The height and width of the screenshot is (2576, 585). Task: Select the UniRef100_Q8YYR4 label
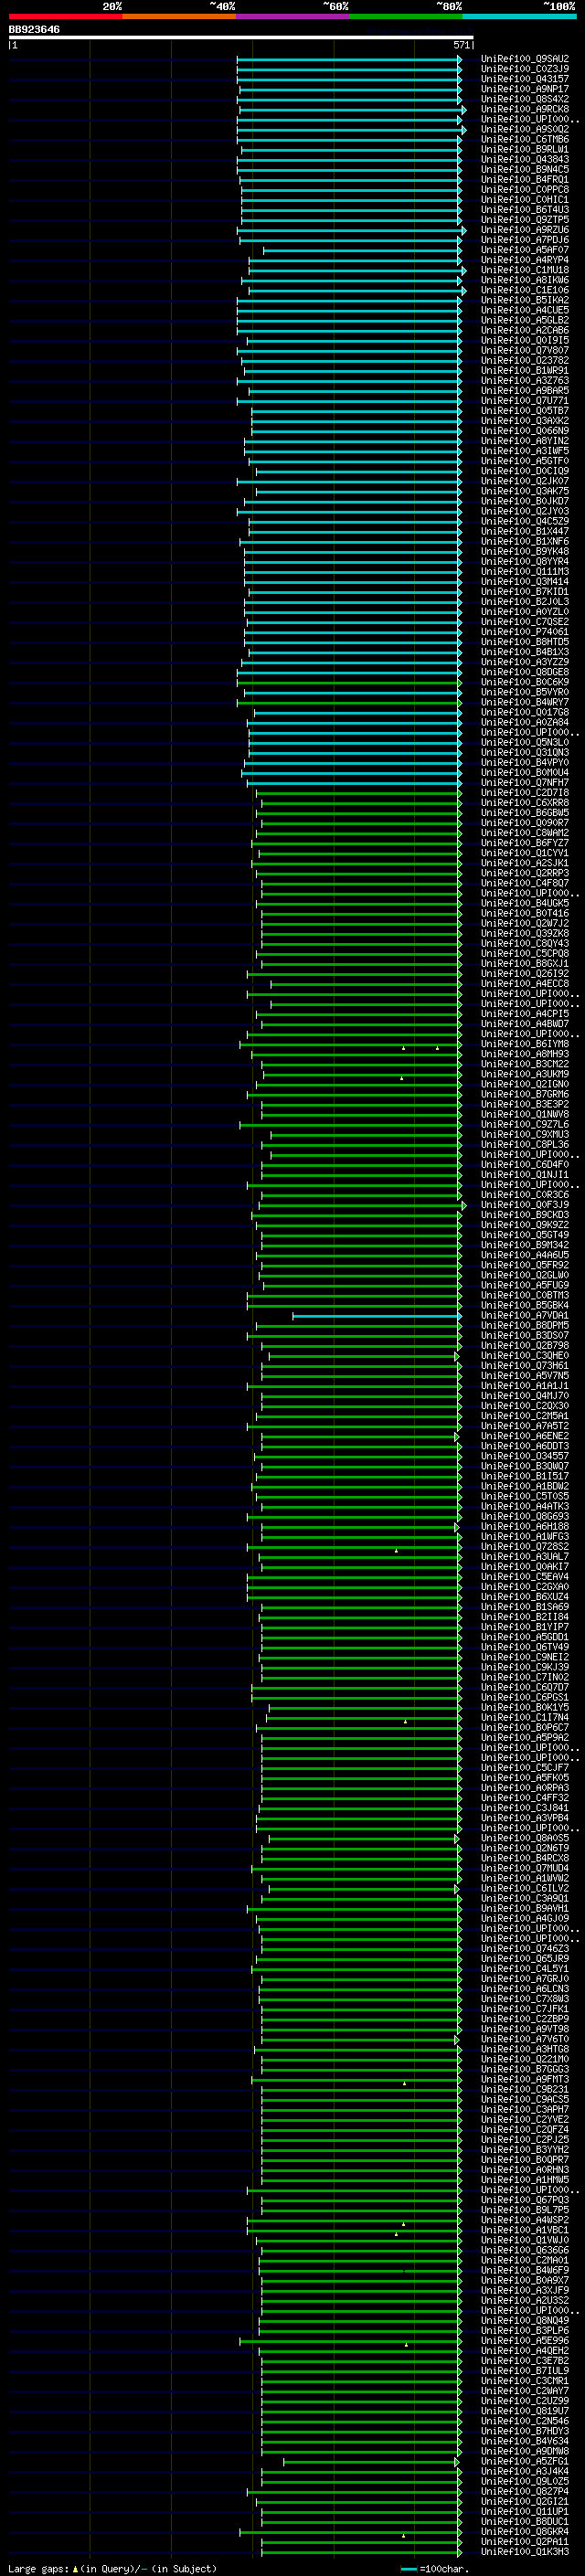pos(525,561)
